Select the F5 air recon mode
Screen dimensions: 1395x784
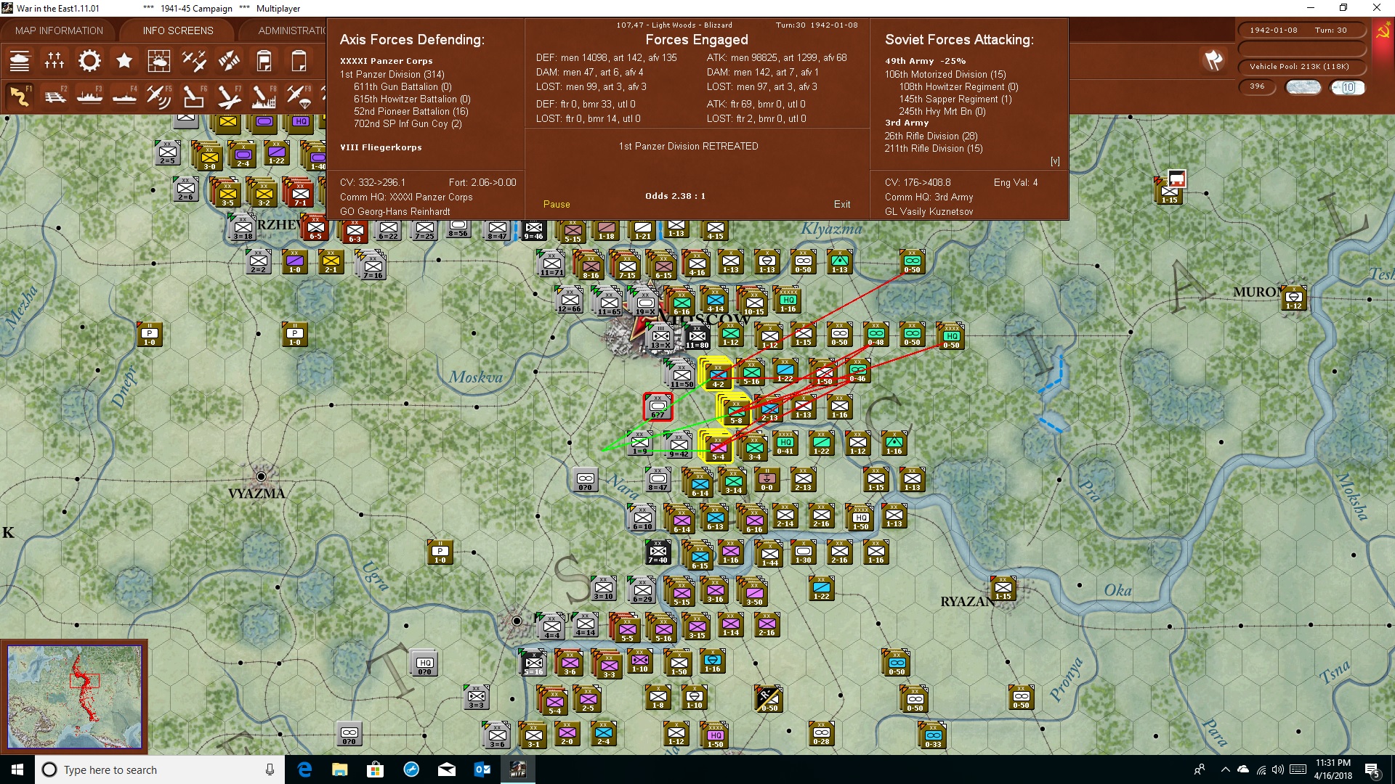[159, 96]
